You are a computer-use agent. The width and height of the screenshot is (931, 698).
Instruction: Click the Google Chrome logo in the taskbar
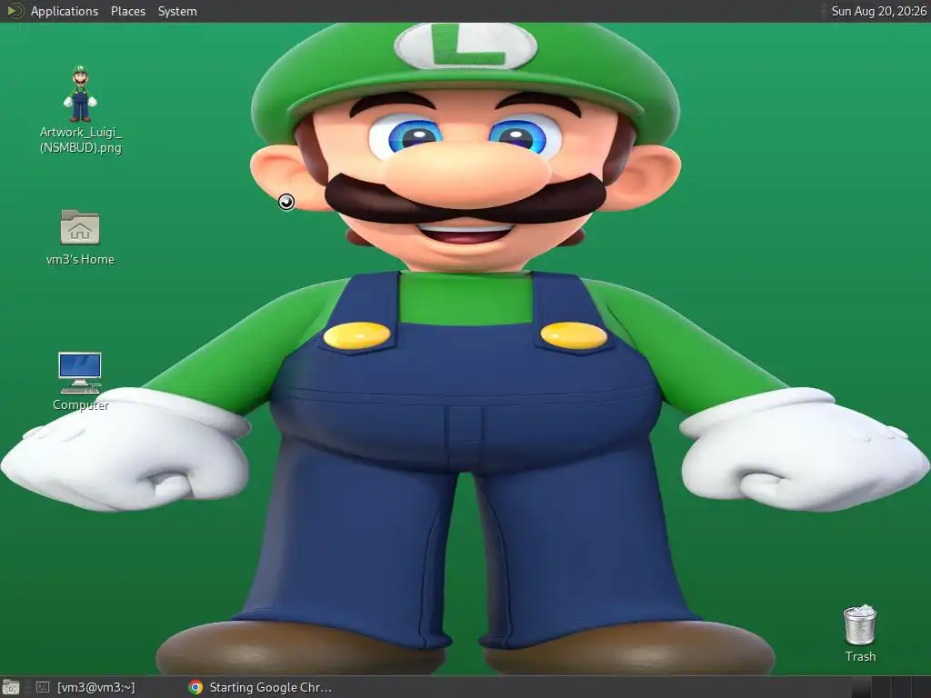pyautogui.click(x=195, y=687)
